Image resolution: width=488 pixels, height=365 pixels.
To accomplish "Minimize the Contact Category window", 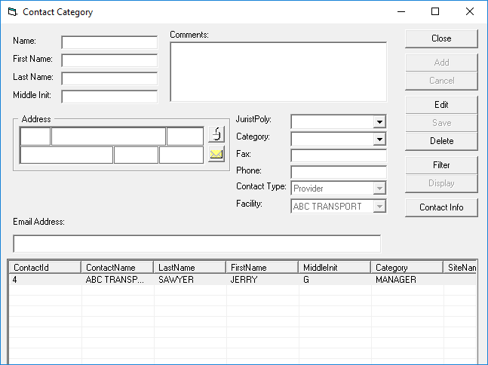I will click(x=401, y=11).
